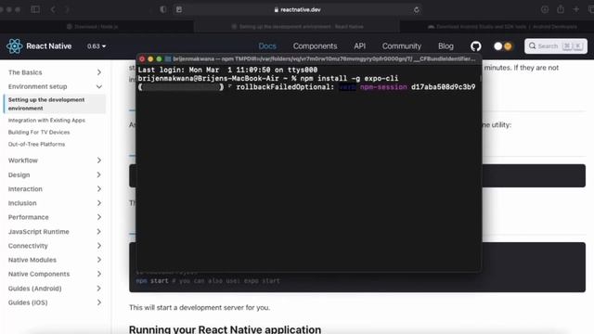Minimize the terminal with yellow button
Image resolution: width=594 pixels, height=334 pixels.
click(x=150, y=59)
